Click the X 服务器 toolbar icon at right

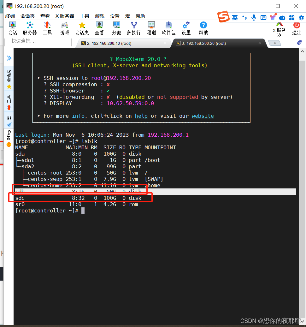(279, 29)
